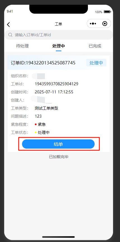
Task: Tap the 测试工单类型 value
Action: pos(47,108)
